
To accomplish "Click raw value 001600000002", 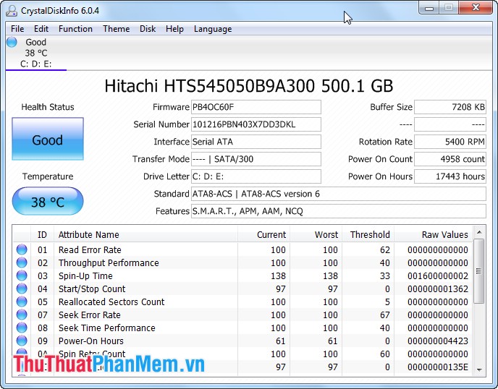I will (438, 276).
